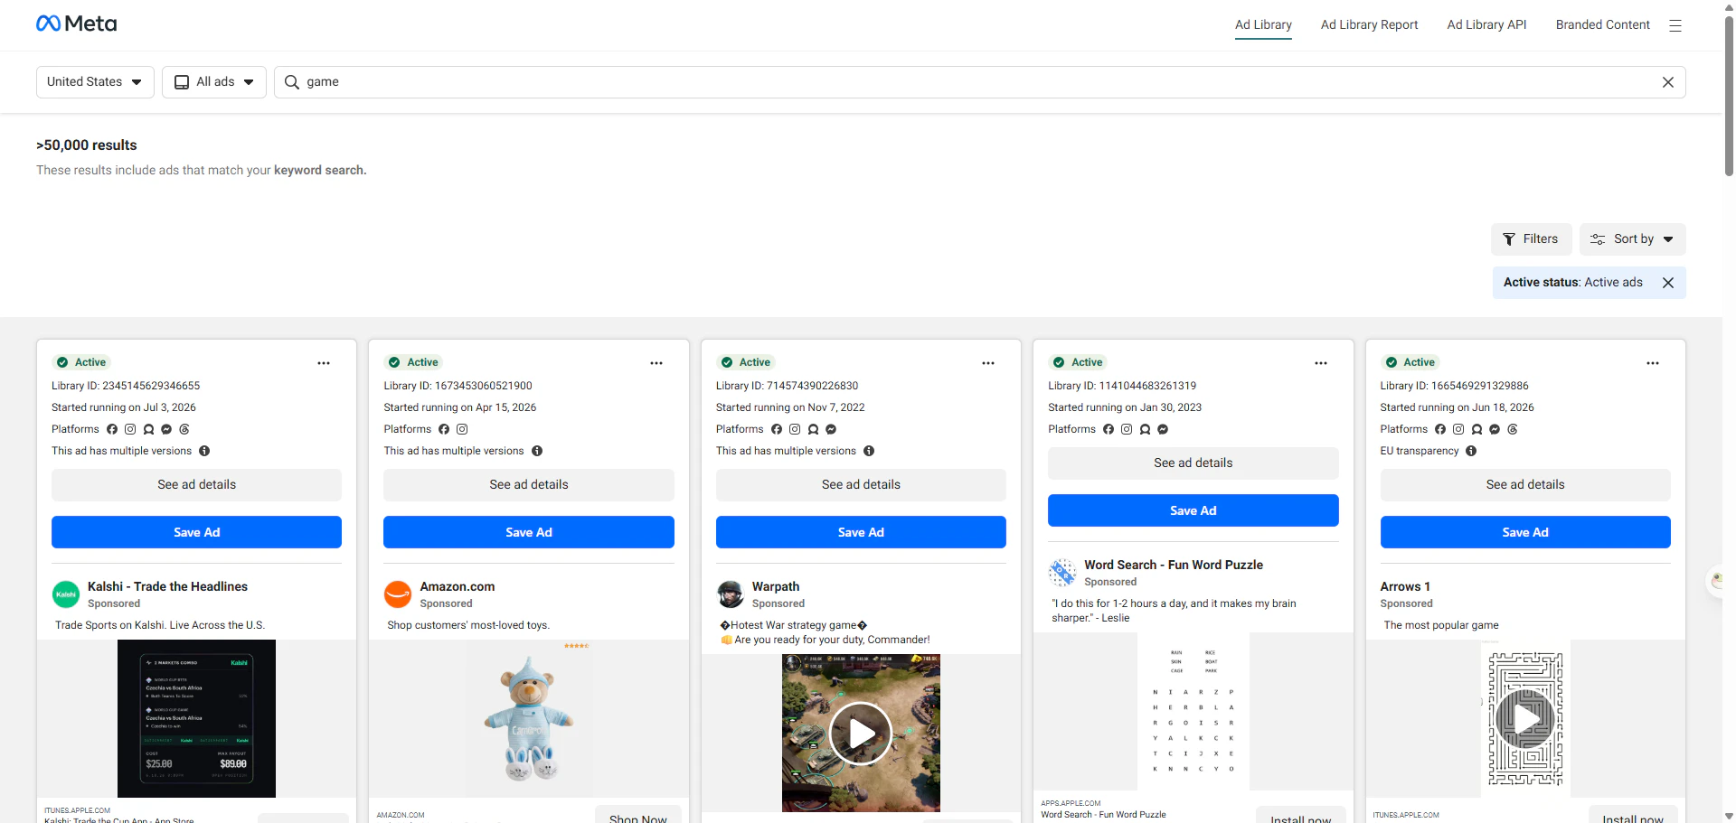
Task: Show info about Warpath ad multiple versions
Action: pos(869,451)
